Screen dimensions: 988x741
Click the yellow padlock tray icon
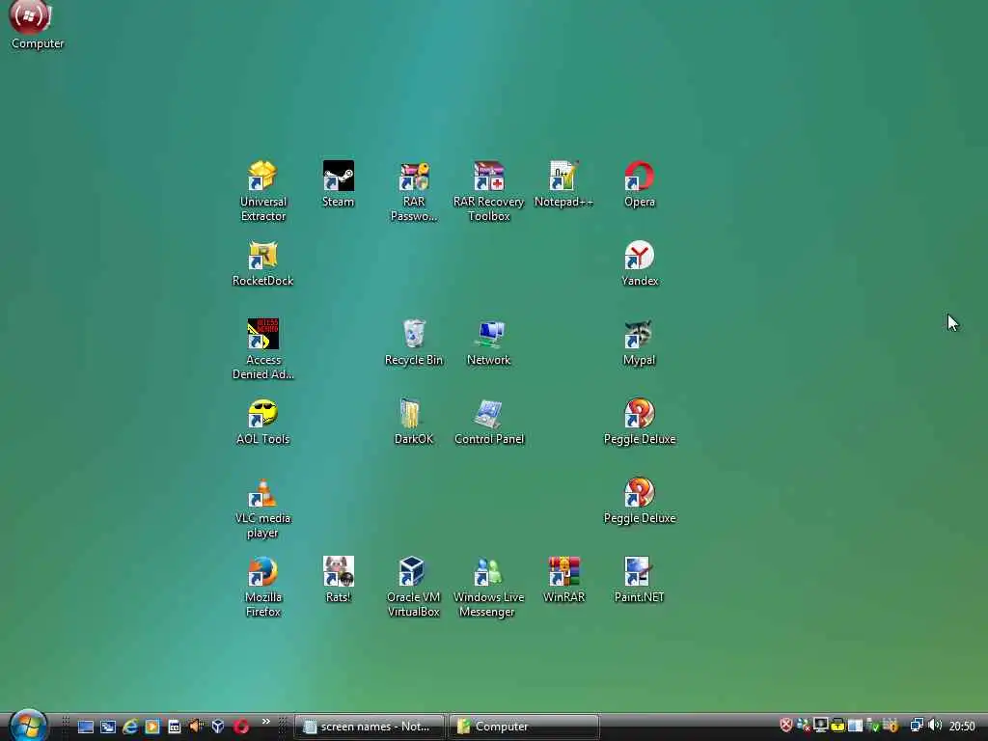(837, 726)
